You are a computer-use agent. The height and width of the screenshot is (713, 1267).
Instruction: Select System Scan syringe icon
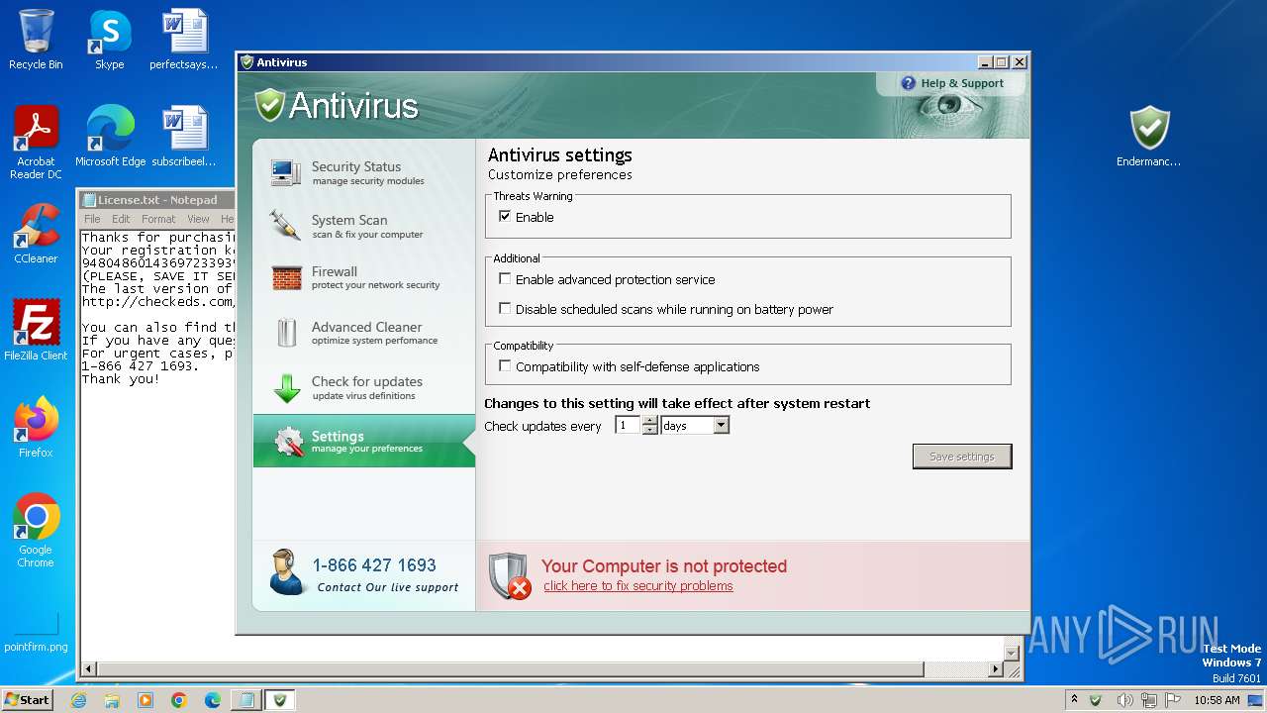tap(285, 226)
